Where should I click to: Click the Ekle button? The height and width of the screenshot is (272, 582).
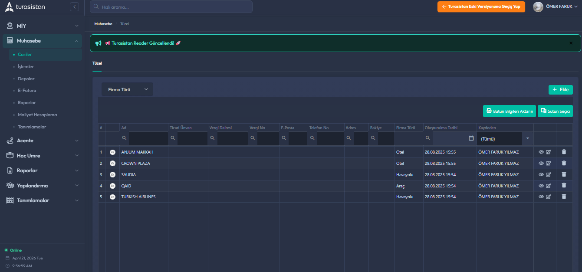tap(560, 89)
